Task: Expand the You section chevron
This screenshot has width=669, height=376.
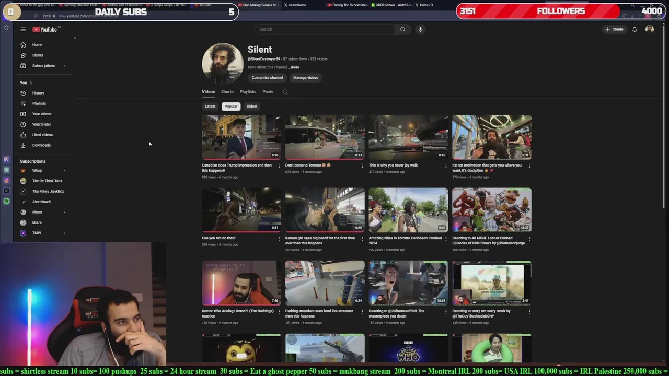Action: point(31,83)
